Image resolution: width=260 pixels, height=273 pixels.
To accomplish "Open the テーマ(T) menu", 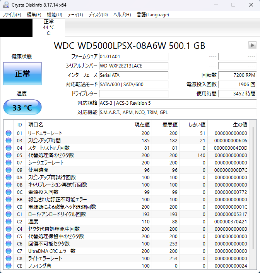I will (x=75, y=15).
